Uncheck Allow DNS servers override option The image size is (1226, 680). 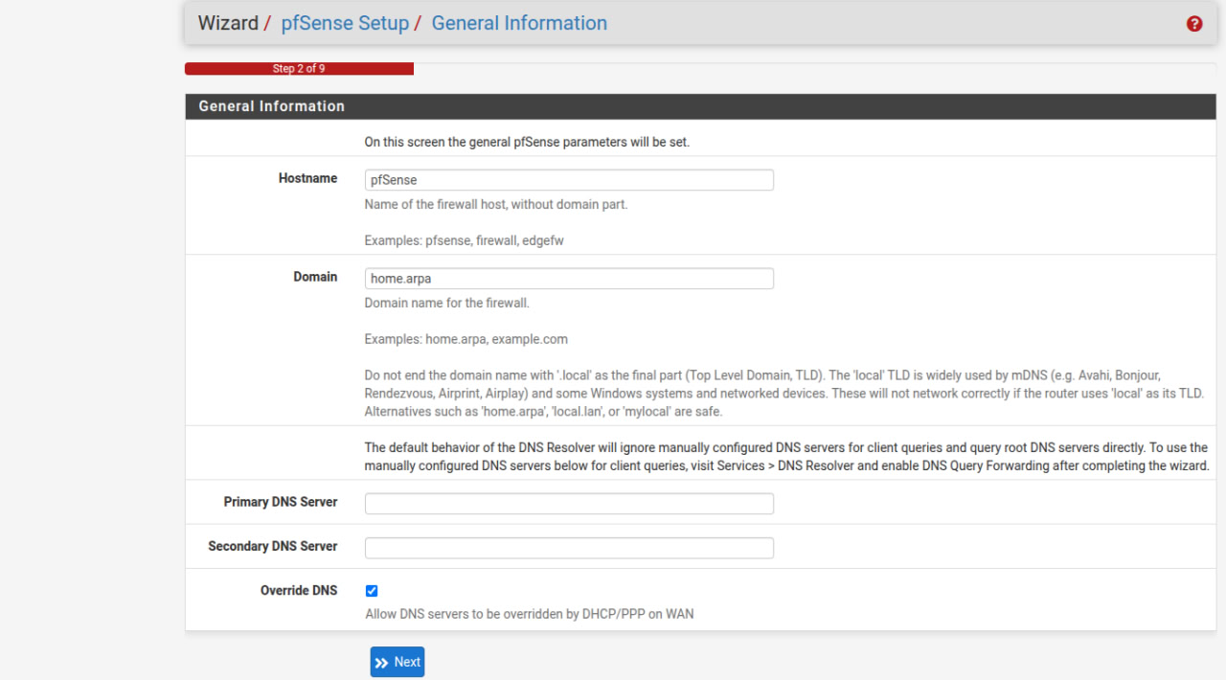(x=371, y=591)
